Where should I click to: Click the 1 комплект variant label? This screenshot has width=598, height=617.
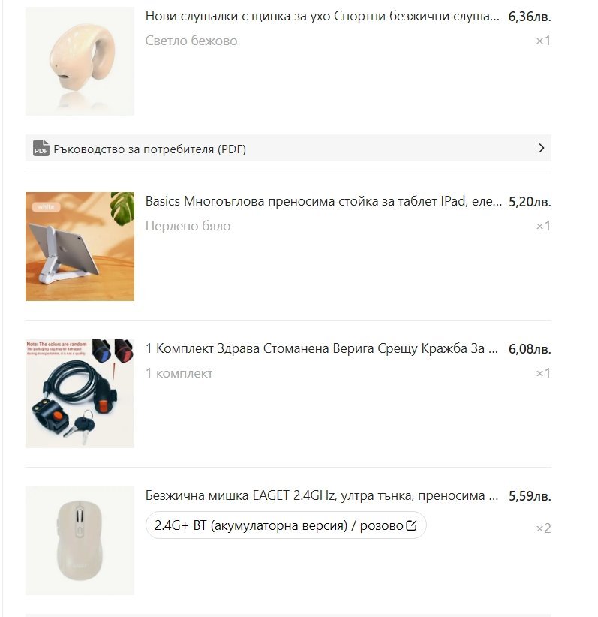[179, 373]
